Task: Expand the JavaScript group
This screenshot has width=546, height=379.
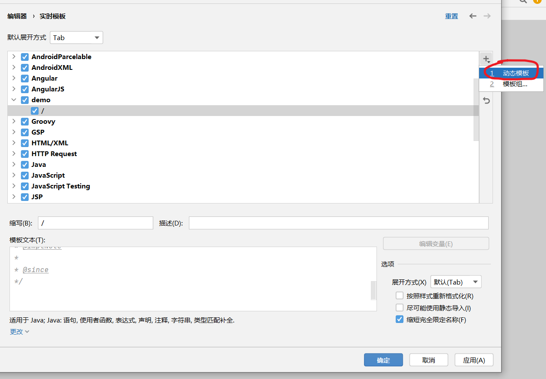Action: pos(14,175)
